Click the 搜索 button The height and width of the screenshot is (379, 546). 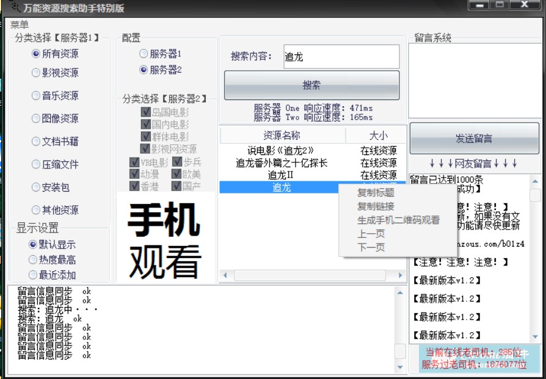[x=311, y=85]
